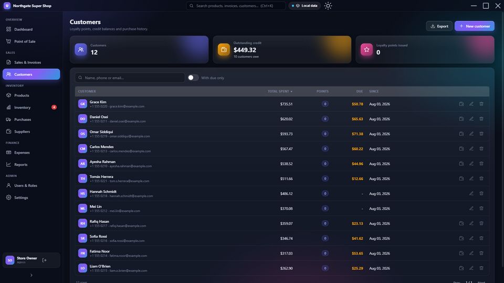The width and height of the screenshot is (504, 283).
Task: Open the Purchases page
Action: 31,119
